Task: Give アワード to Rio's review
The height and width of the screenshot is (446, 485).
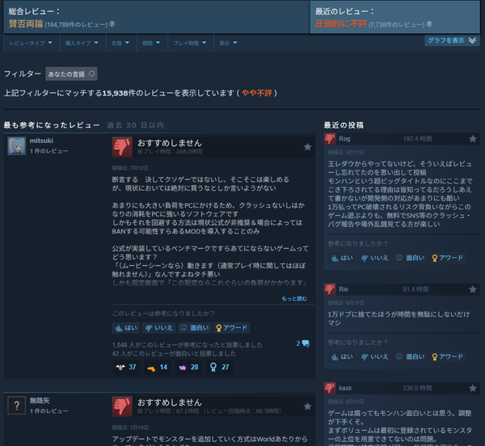Action: click(448, 356)
